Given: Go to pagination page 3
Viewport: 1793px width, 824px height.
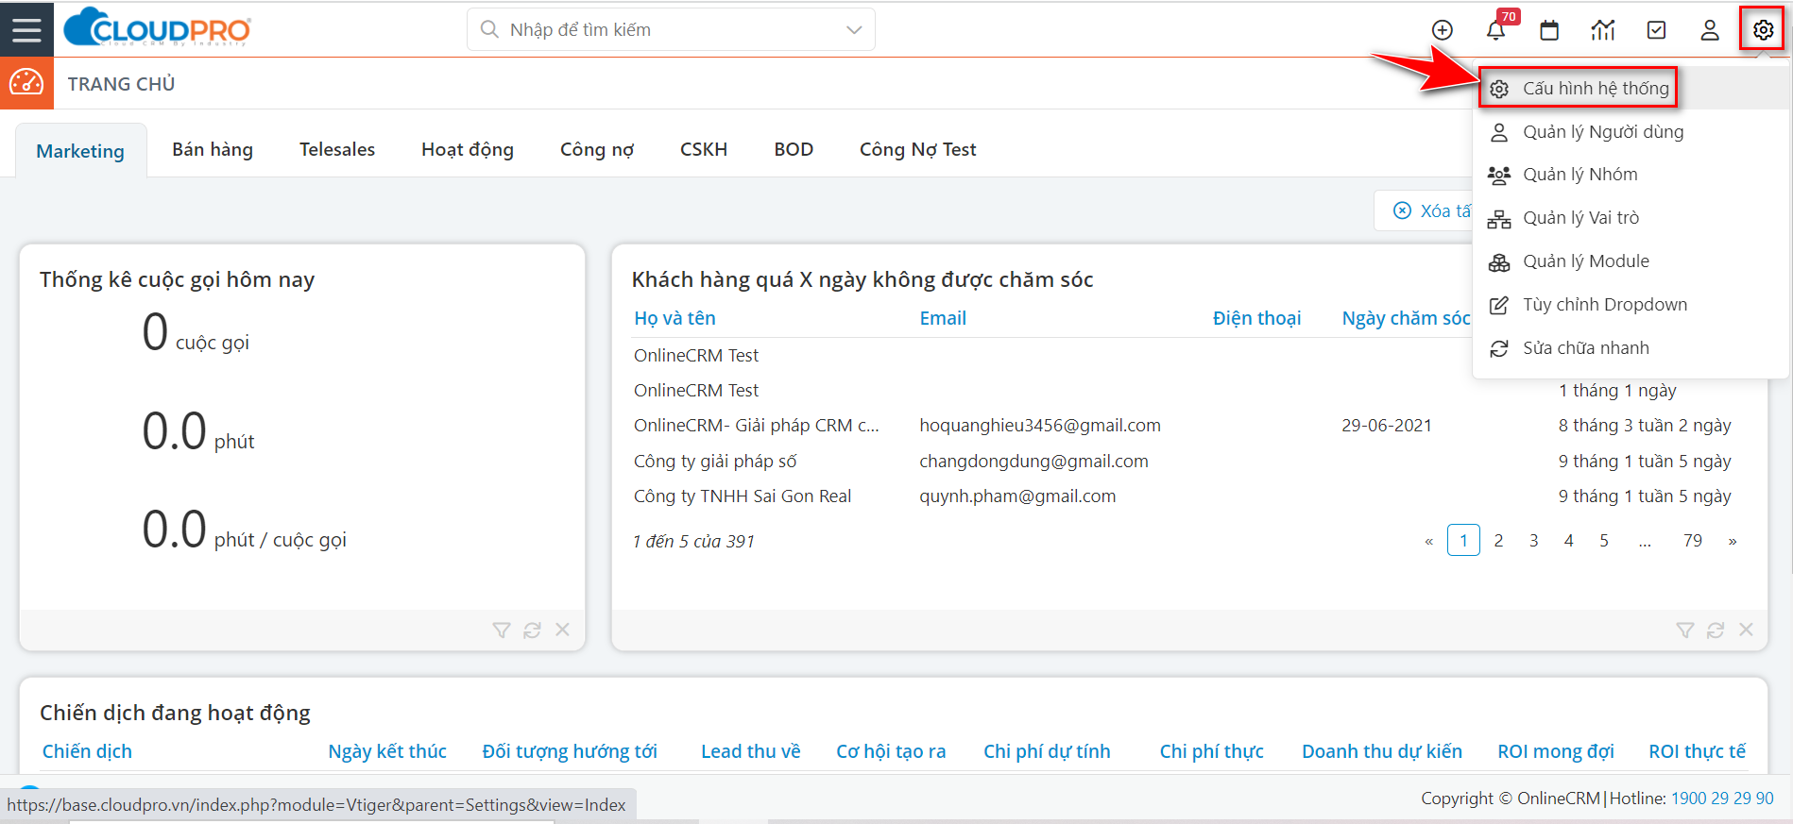Looking at the screenshot, I should (x=1533, y=540).
